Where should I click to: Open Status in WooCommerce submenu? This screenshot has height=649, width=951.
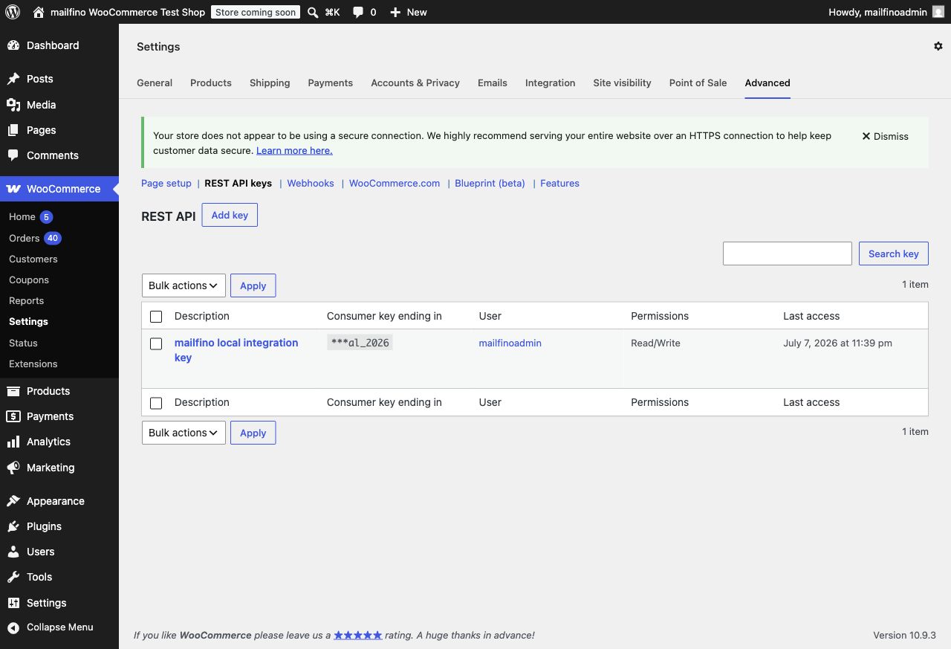click(23, 343)
